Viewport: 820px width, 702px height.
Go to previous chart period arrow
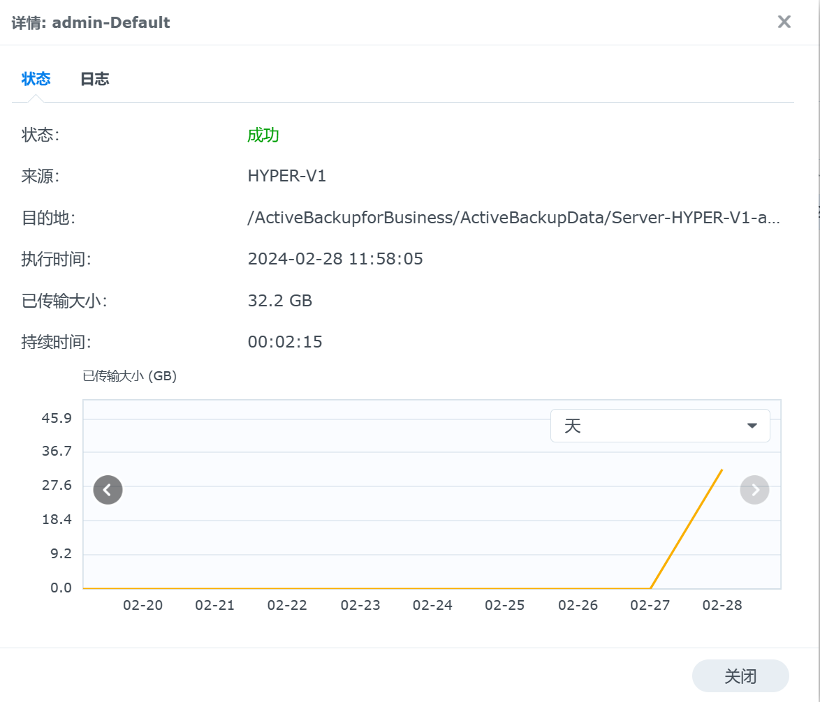click(108, 490)
